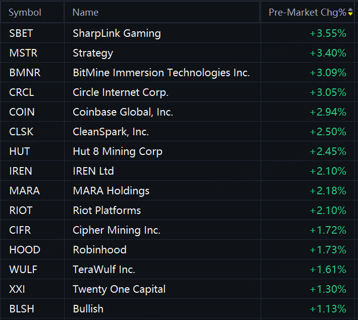The width and height of the screenshot is (358, 320).
Task: Select the SBET ticker symbol
Action: pos(21,33)
